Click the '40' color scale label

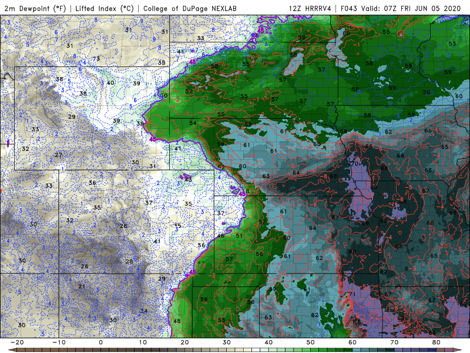coord(268,342)
